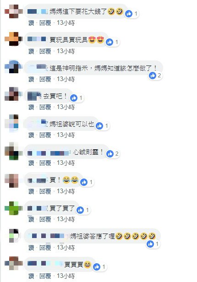
Task: Click like reaction icon beside 買買買 comment
Action: point(97,267)
